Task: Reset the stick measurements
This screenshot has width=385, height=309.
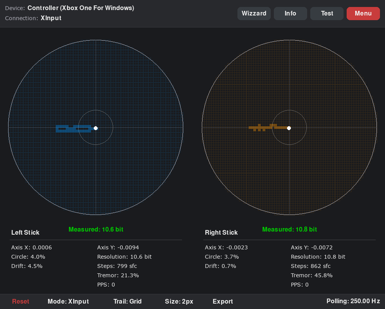Action: (x=21, y=301)
